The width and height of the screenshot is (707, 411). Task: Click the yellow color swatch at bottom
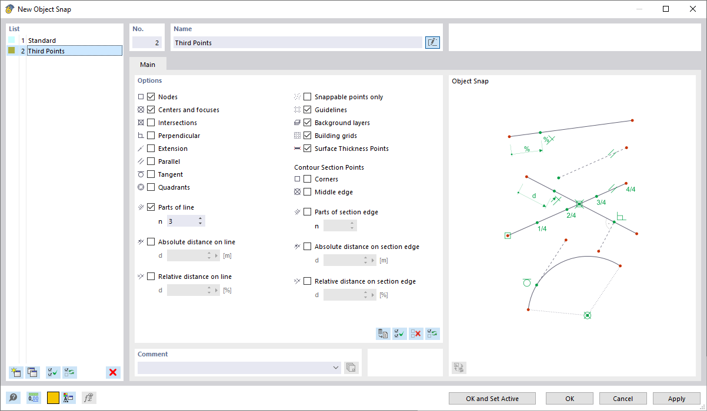point(52,397)
